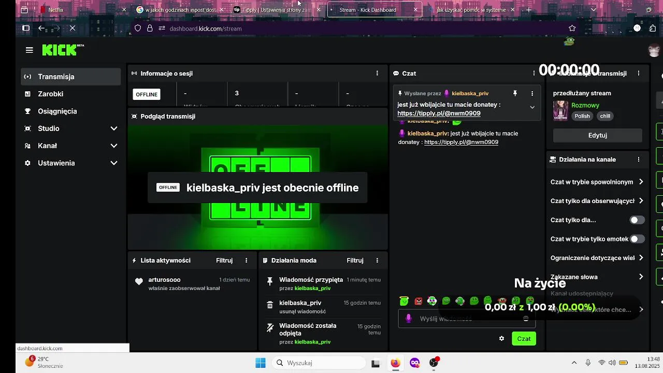The height and width of the screenshot is (373, 663).
Task: Open Działania moda three-dot menu
Action: pos(377,261)
